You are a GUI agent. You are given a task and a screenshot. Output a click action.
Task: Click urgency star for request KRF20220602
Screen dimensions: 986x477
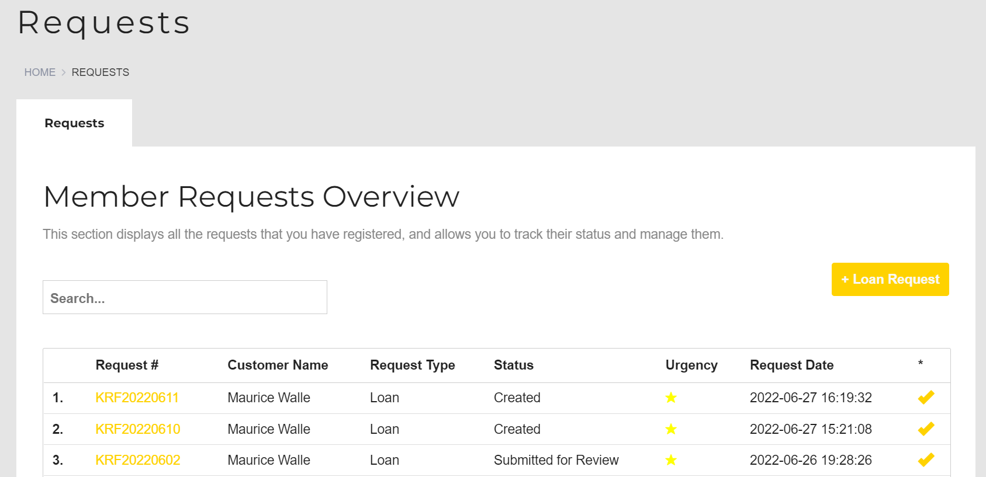[670, 460]
